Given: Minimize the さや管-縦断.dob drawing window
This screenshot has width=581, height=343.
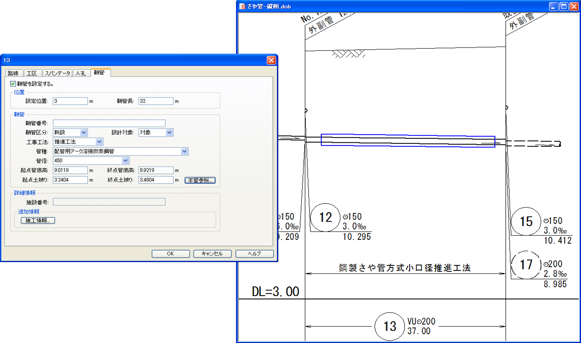Looking at the screenshot, I should (x=553, y=7).
